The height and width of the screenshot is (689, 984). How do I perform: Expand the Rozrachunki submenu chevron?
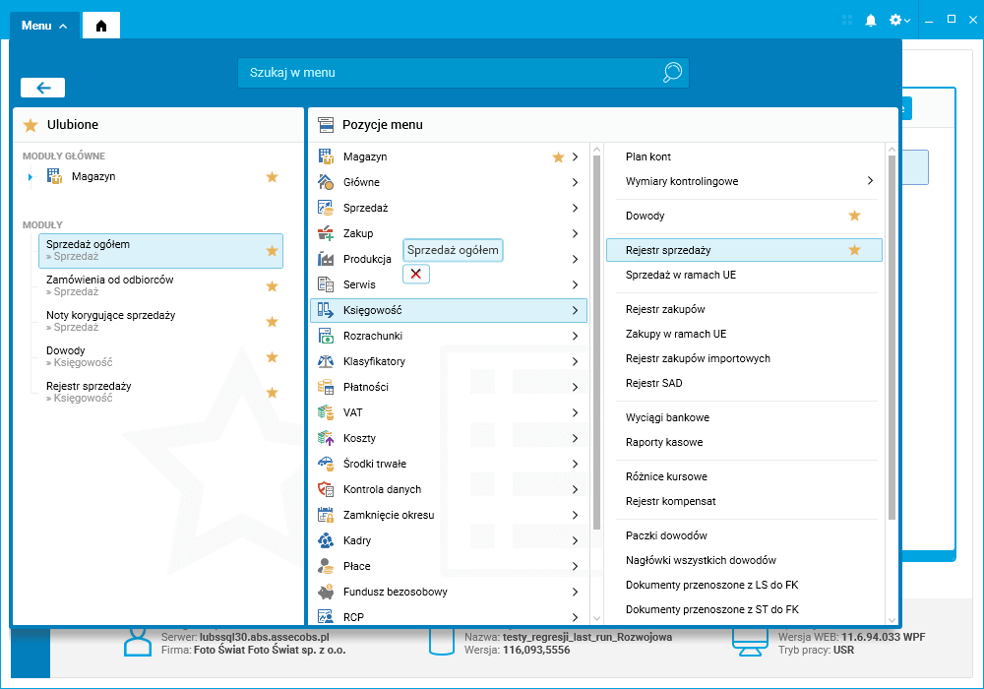pyautogui.click(x=575, y=336)
